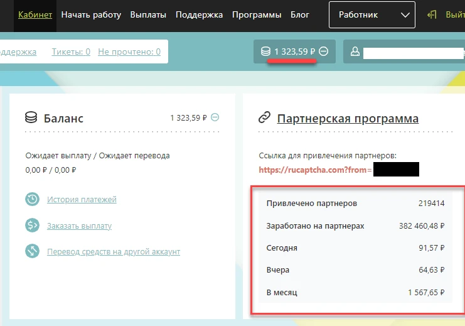465x326 pixels.
Task: Click the Заработано на партнерах label
Action: click(315, 226)
